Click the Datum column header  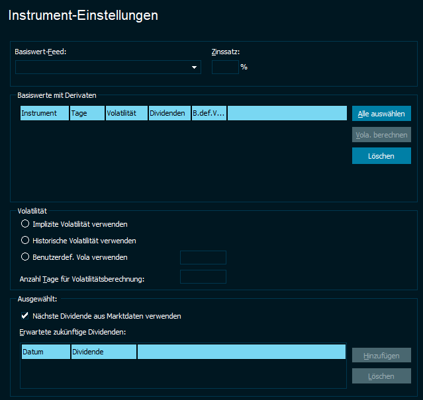46,352
